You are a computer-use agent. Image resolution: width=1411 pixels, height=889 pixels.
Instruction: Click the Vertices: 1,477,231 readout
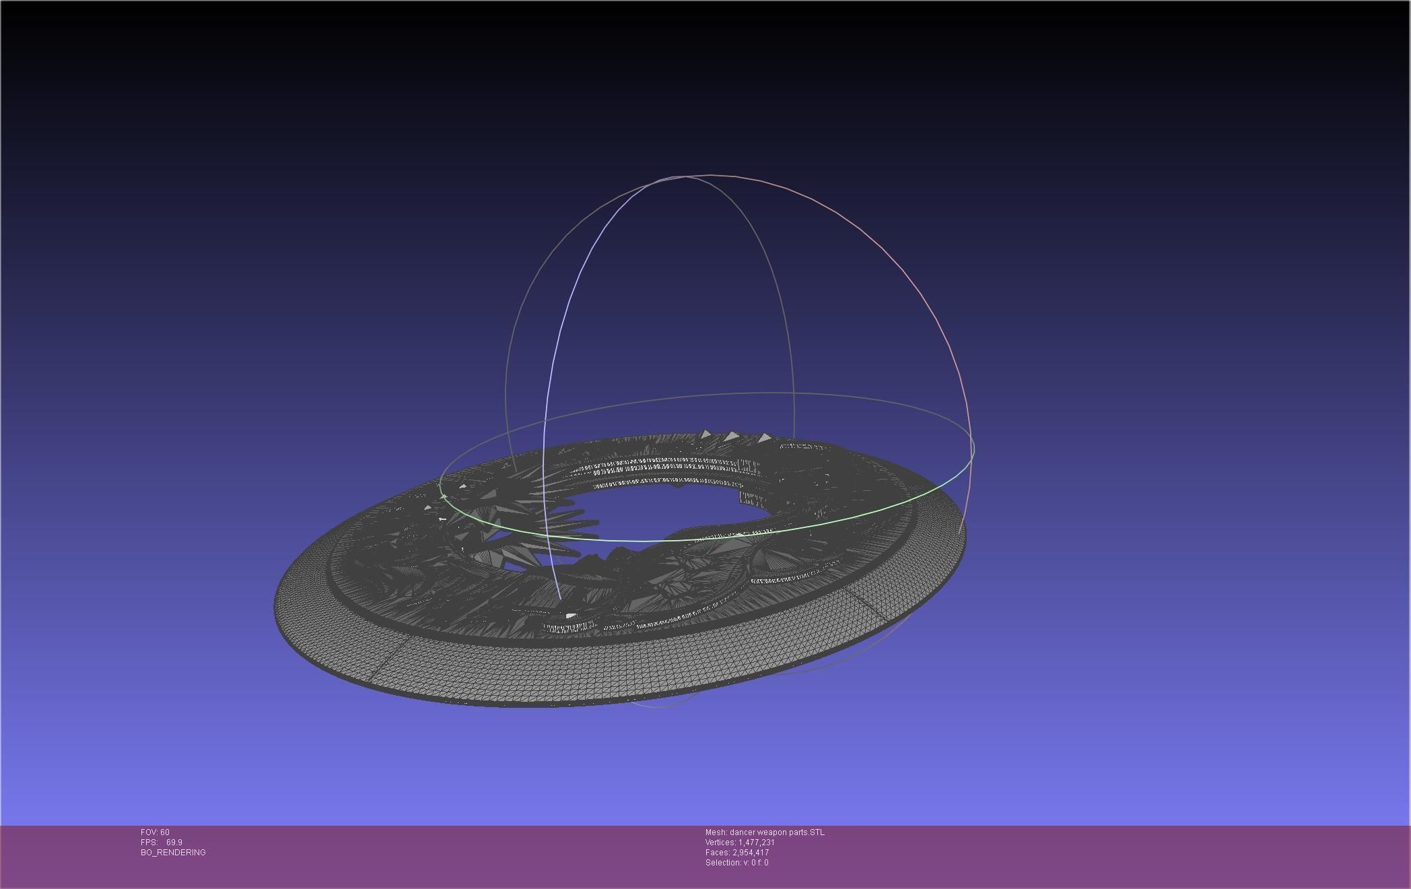tap(740, 843)
